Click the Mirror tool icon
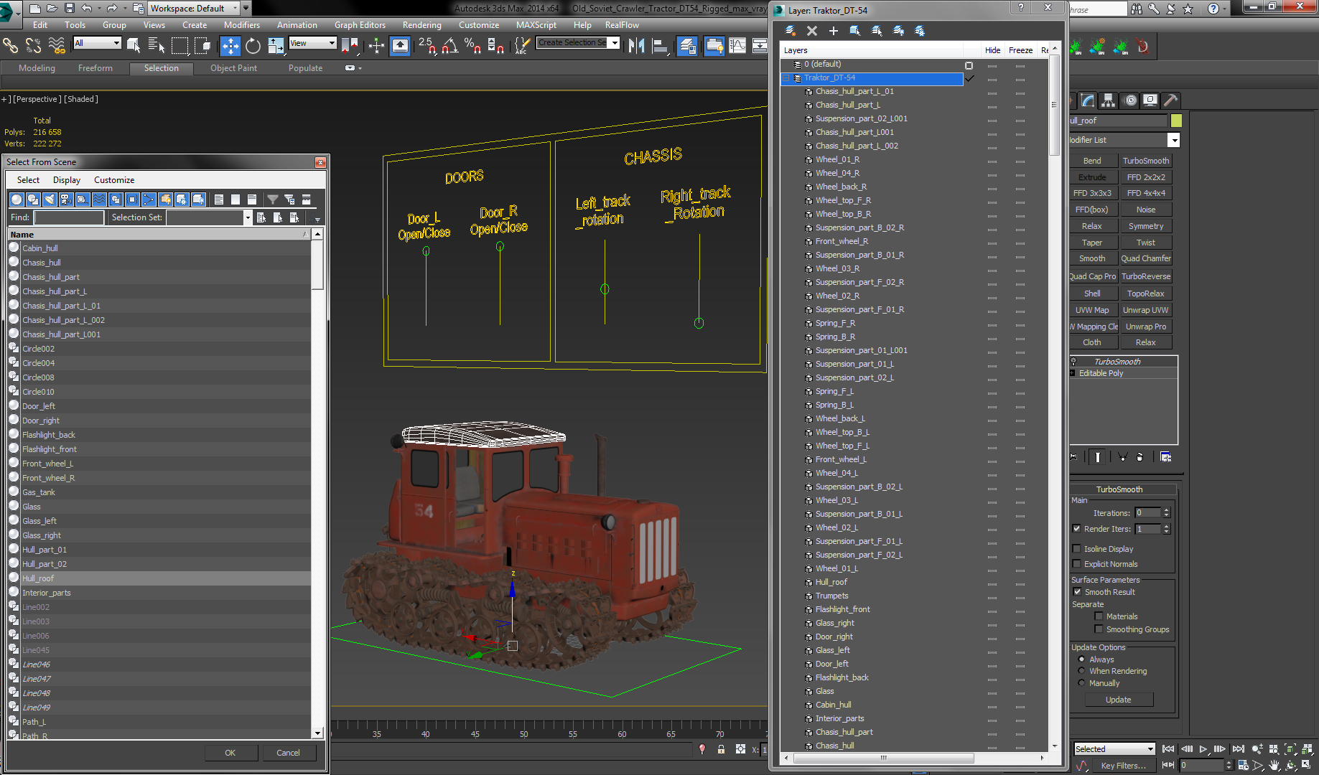The height and width of the screenshot is (775, 1319). (x=636, y=46)
